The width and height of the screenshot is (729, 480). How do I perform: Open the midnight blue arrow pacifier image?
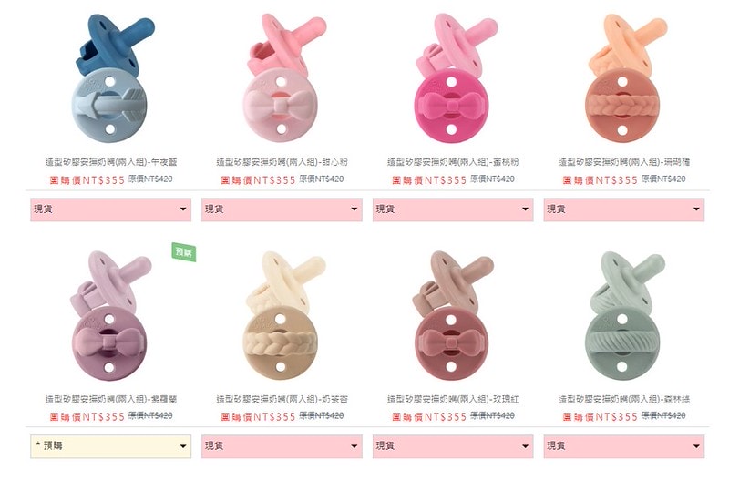click(x=111, y=78)
